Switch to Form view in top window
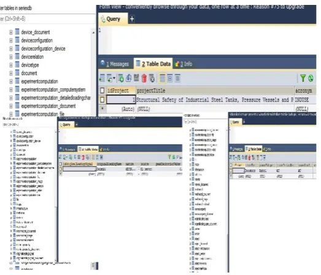This screenshot has height=275, width=321. [170, 78]
